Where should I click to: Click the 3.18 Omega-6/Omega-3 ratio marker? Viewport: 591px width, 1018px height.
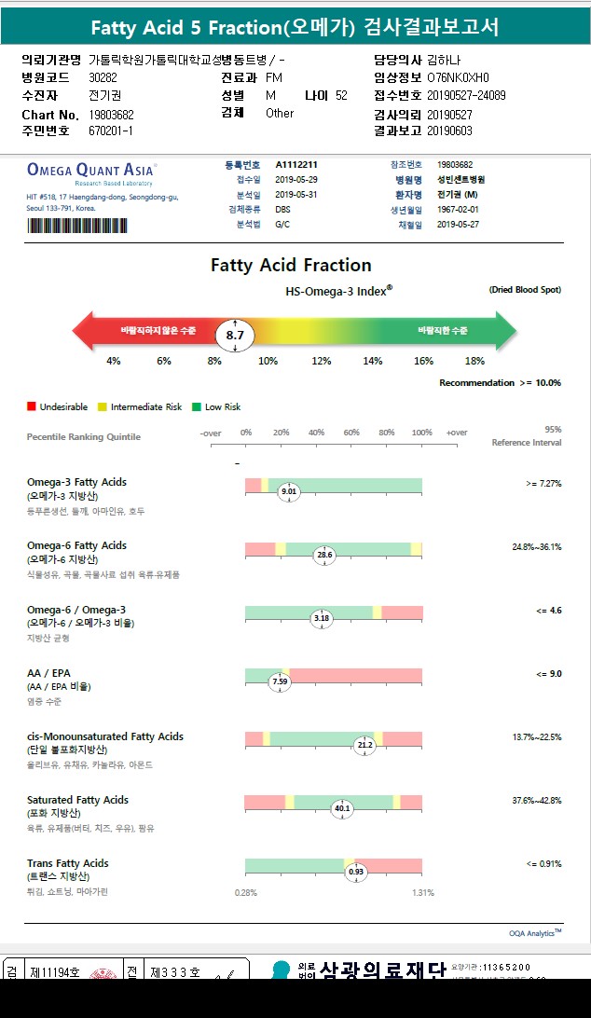tap(322, 618)
